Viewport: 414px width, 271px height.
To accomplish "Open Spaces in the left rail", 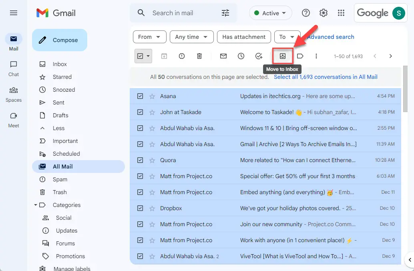I will click(x=14, y=94).
